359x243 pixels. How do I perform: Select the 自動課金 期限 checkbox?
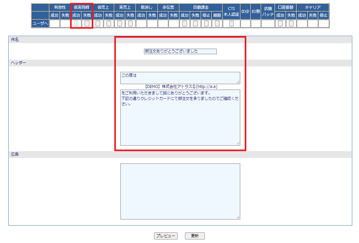click(217, 24)
